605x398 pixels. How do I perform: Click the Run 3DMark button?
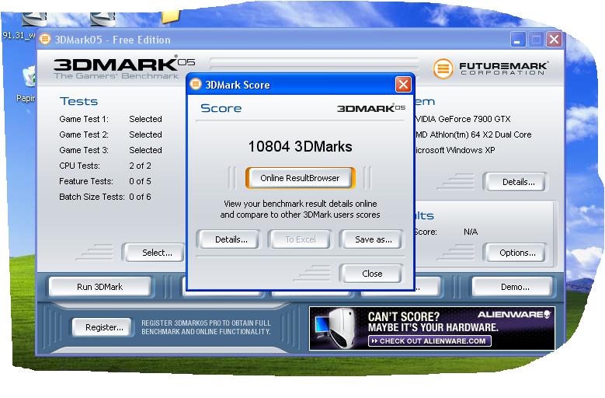pyautogui.click(x=100, y=287)
